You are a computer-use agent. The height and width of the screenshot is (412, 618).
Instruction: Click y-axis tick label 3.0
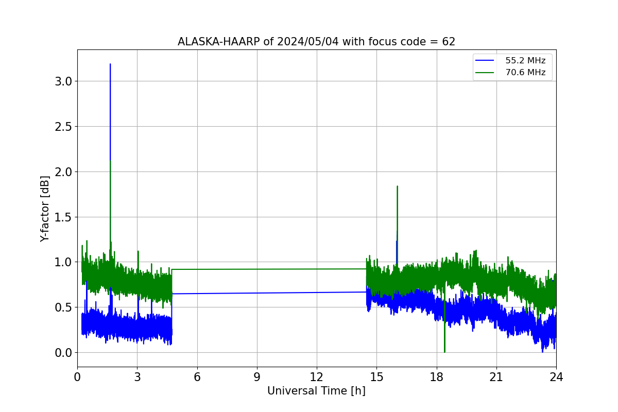click(x=63, y=81)
